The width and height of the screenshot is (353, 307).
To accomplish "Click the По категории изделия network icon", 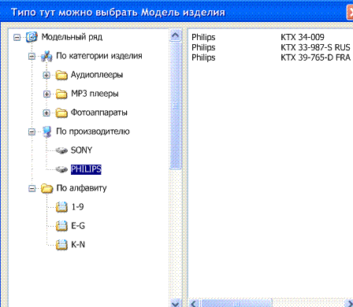I will tap(46, 56).
